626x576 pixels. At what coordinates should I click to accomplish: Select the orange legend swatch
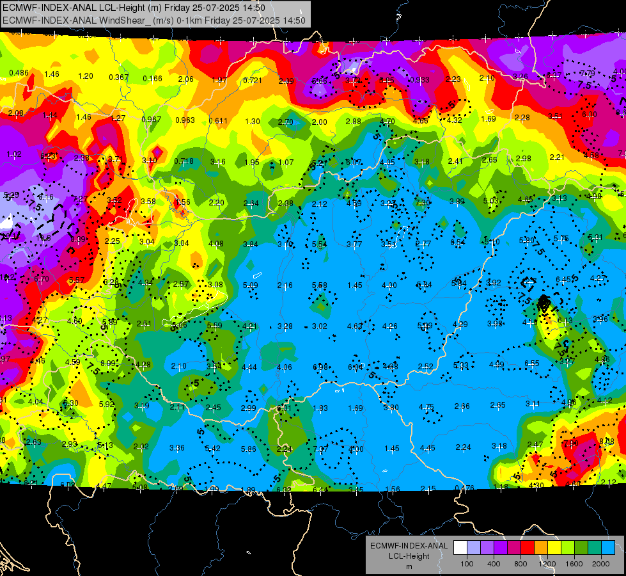point(540,548)
